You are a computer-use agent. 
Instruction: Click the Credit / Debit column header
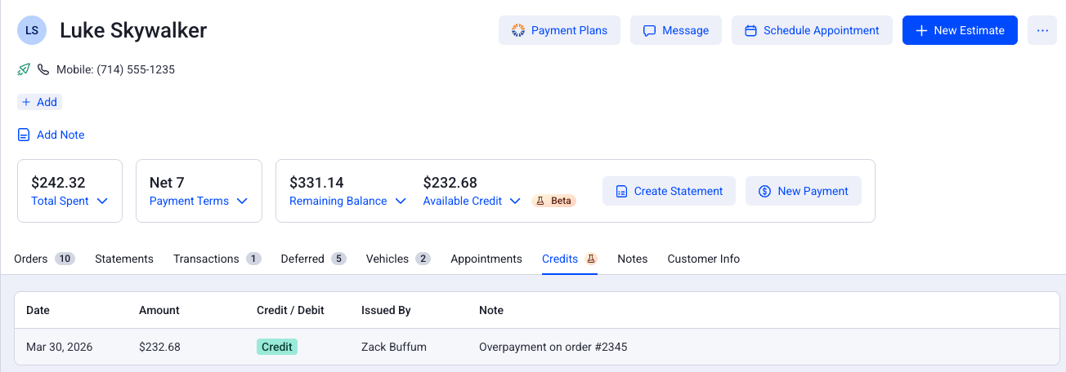pyautogui.click(x=290, y=310)
